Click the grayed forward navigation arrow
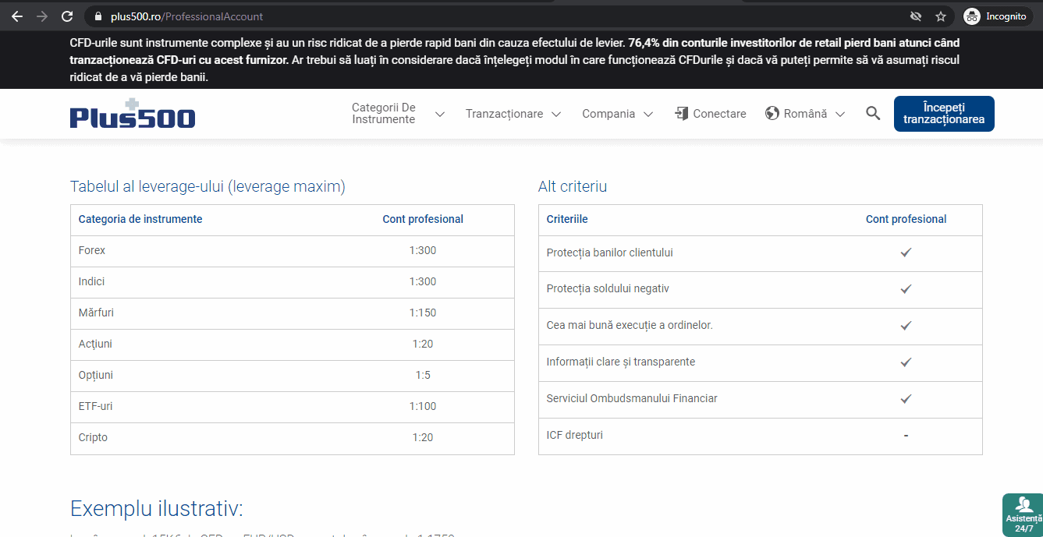Viewport: 1043px width, 537px height. 41,16
